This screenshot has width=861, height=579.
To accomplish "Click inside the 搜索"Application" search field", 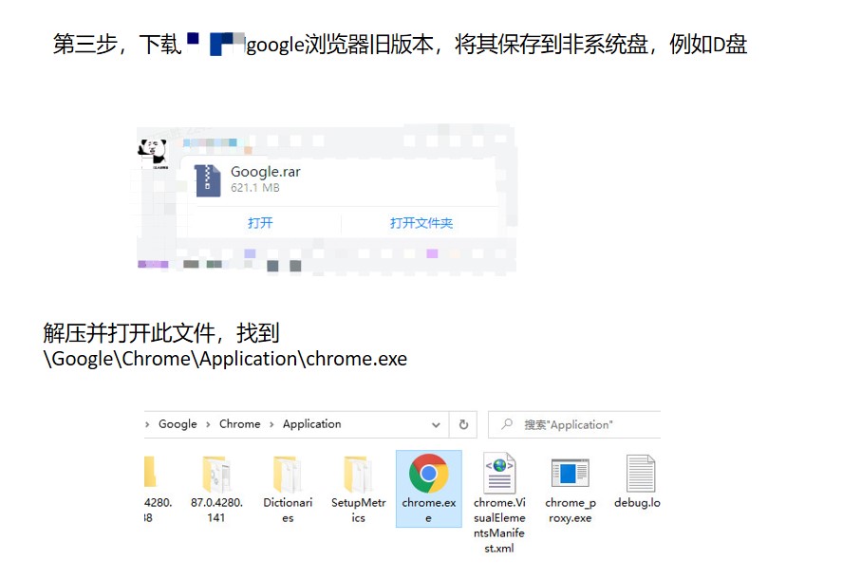I will point(570,424).
